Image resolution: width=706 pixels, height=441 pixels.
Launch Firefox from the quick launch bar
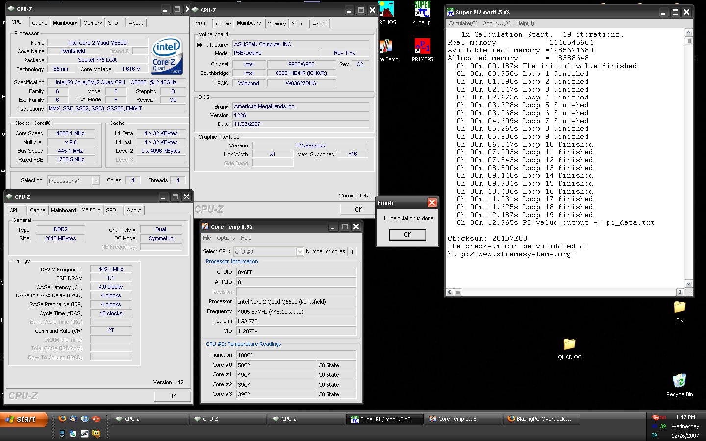tap(62, 418)
